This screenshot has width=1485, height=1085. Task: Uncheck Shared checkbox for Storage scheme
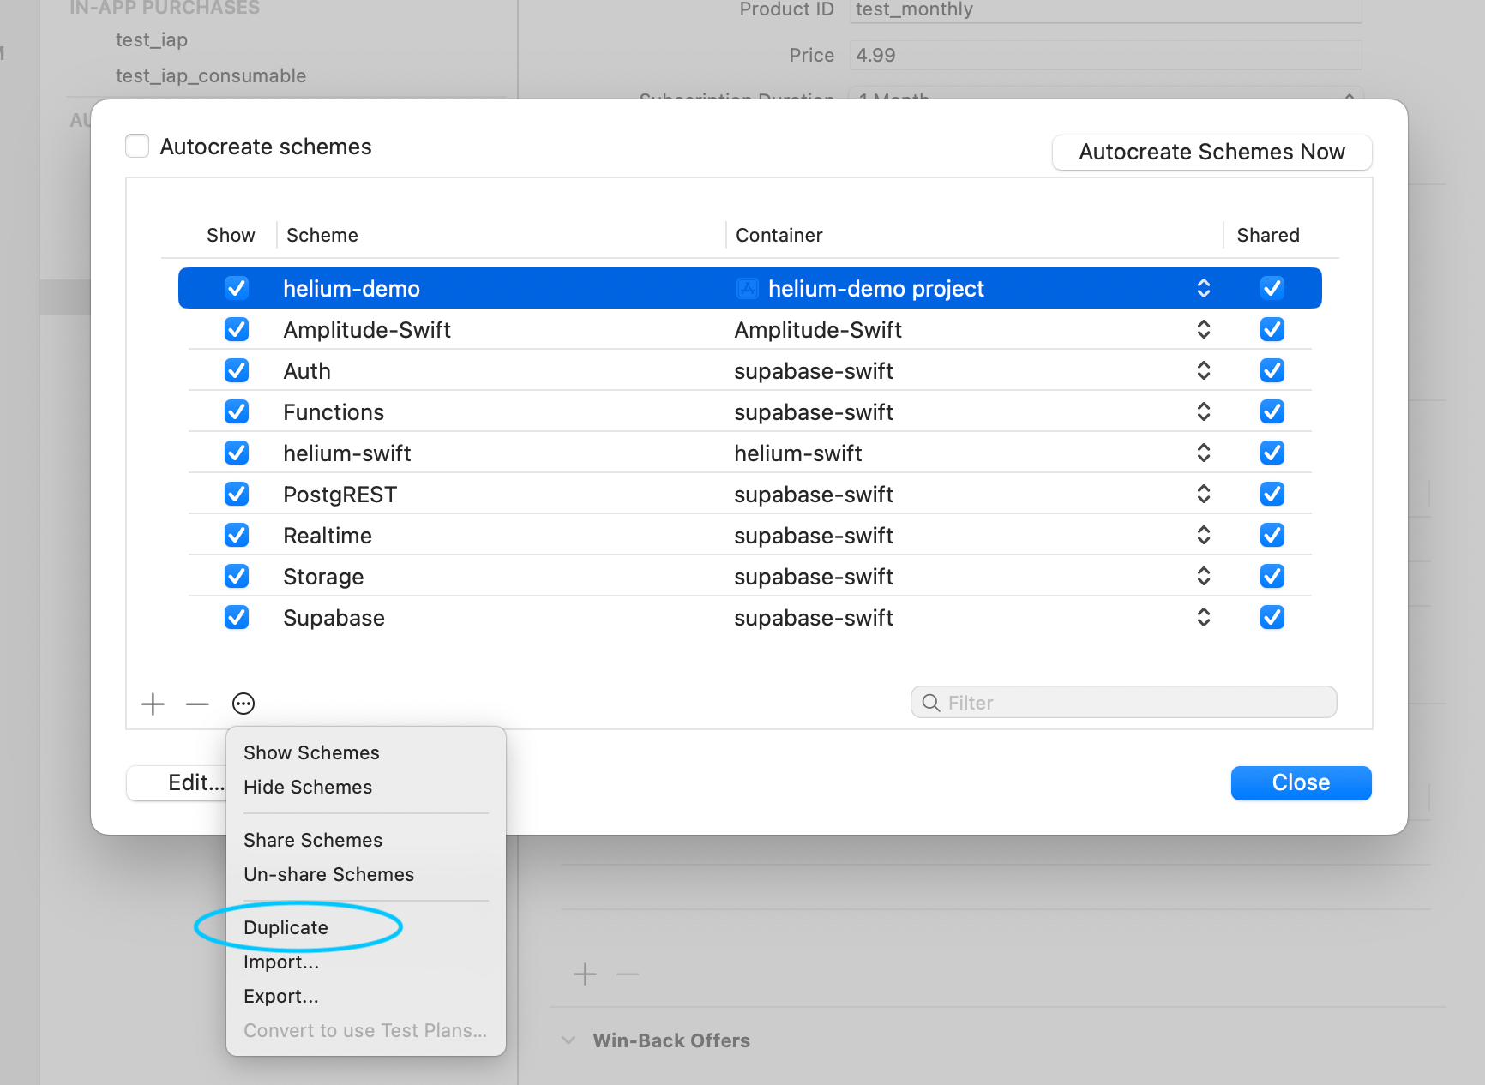(1272, 576)
